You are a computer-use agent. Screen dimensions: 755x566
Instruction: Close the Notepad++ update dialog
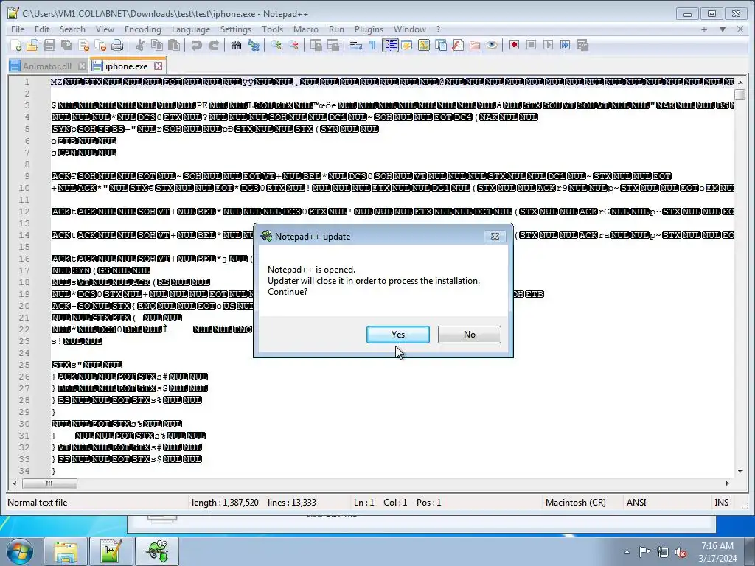coord(495,236)
